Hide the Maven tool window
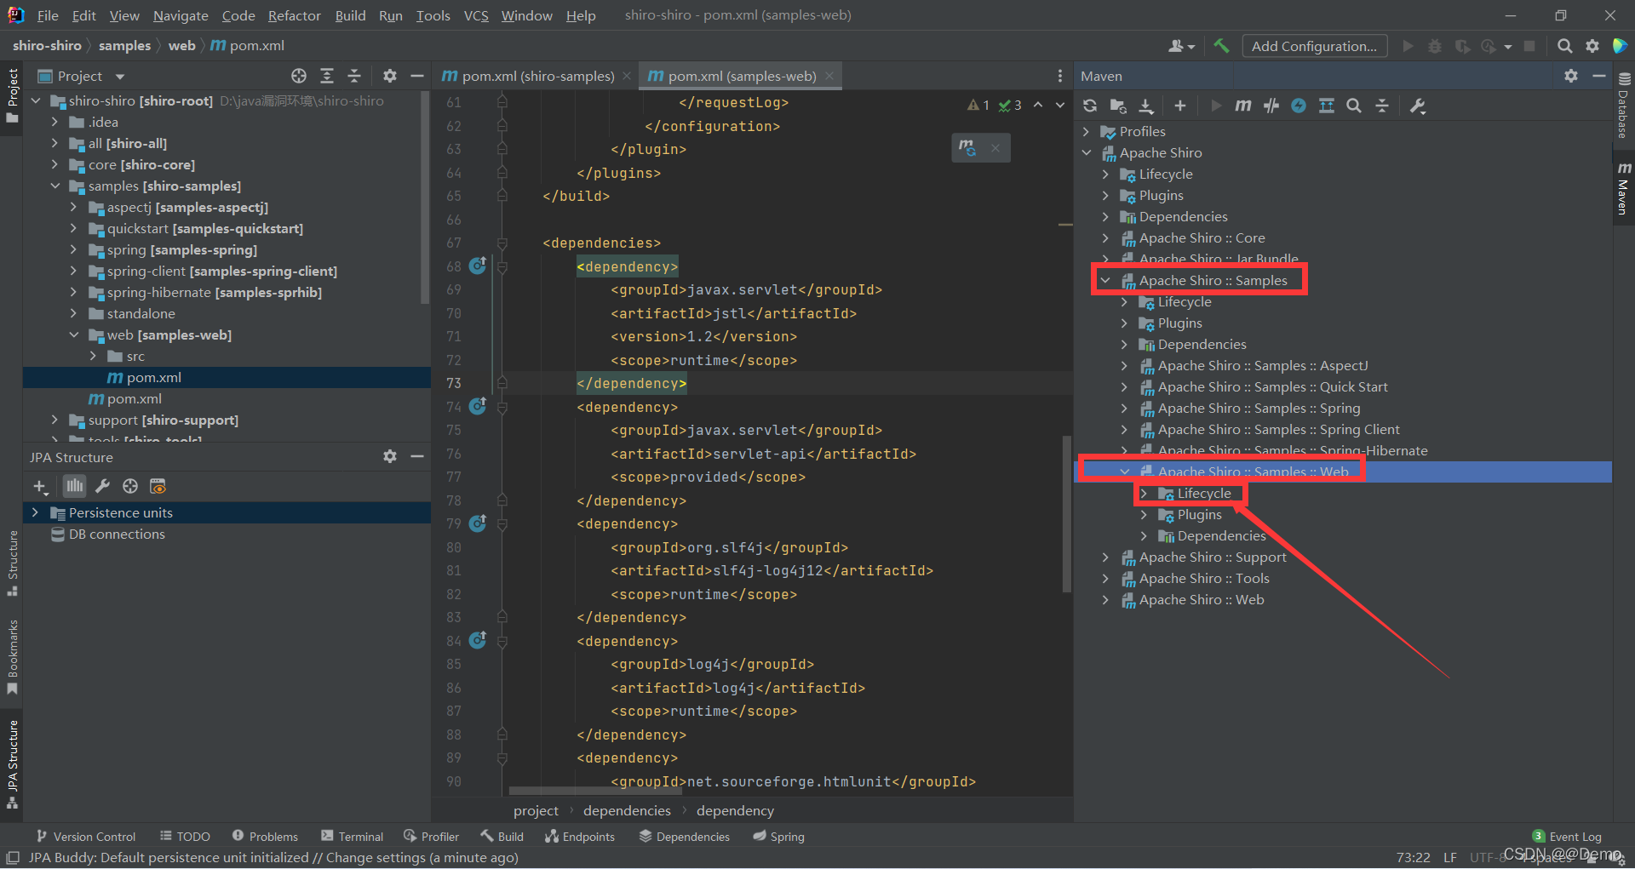The width and height of the screenshot is (1635, 869). 1598,76
